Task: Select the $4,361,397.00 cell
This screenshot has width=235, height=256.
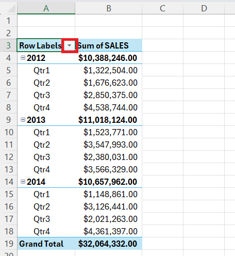Action: pyautogui.click(x=109, y=231)
